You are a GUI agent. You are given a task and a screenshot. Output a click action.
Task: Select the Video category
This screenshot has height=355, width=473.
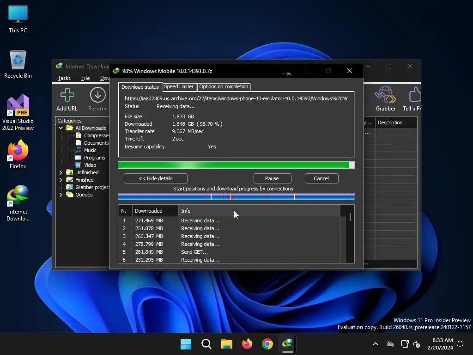pyautogui.click(x=86, y=165)
